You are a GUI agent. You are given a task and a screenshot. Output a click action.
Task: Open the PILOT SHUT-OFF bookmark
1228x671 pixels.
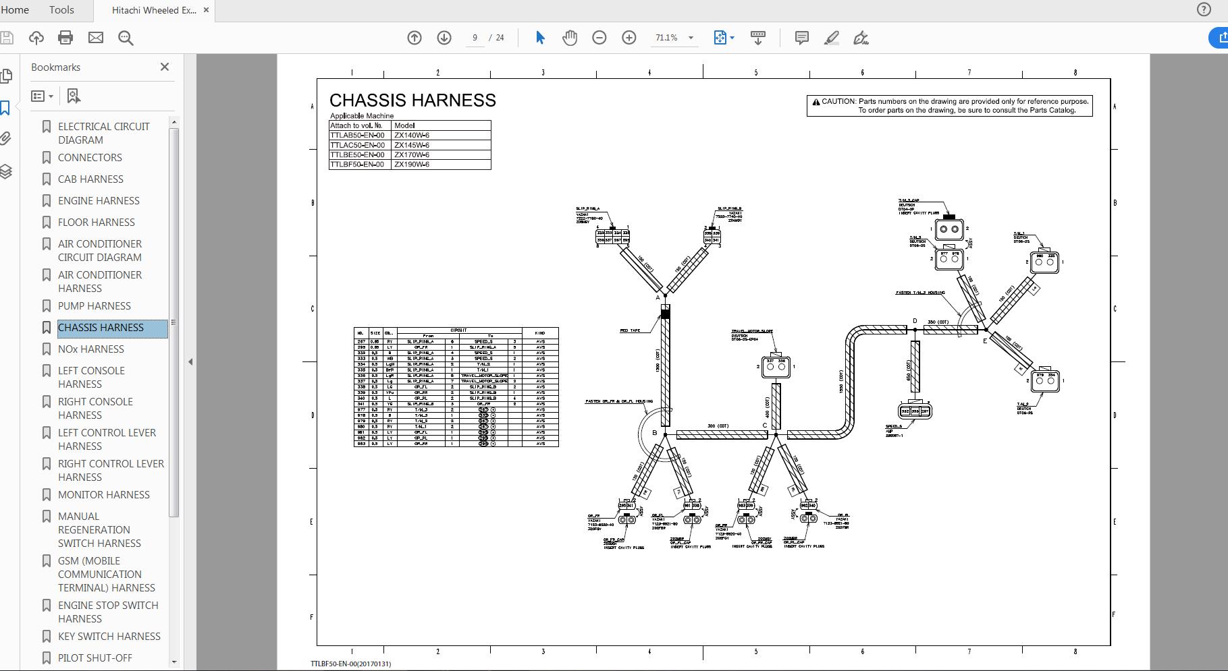95,658
